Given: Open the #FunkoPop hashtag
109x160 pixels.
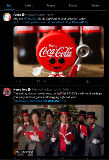Looking at the screenshot, I should tap(64, 22).
